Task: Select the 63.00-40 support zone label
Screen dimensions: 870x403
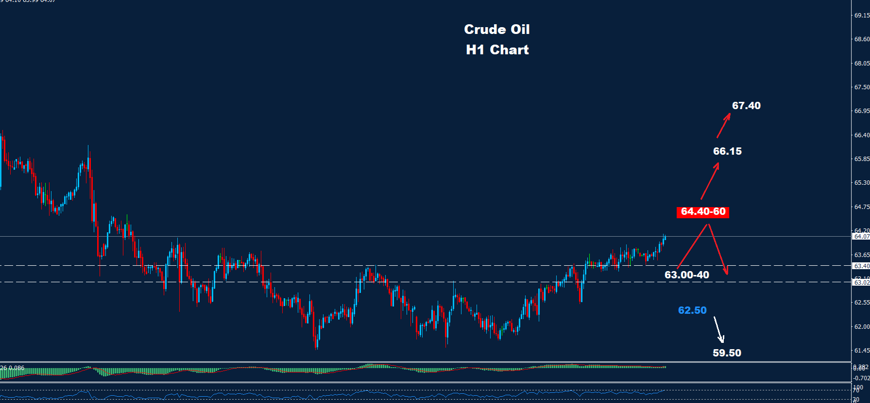Action: point(686,275)
